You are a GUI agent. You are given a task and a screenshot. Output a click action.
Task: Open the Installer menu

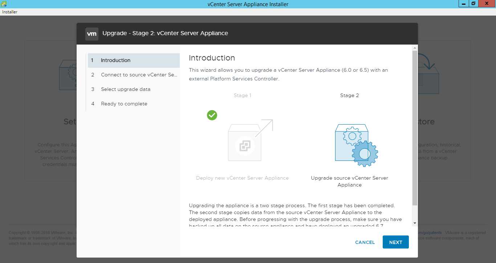(9, 12)
